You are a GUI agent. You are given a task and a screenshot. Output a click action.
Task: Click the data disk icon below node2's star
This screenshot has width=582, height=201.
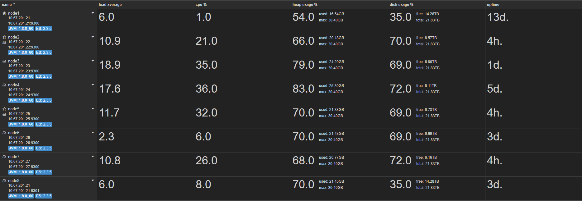(x=4, y=42)
